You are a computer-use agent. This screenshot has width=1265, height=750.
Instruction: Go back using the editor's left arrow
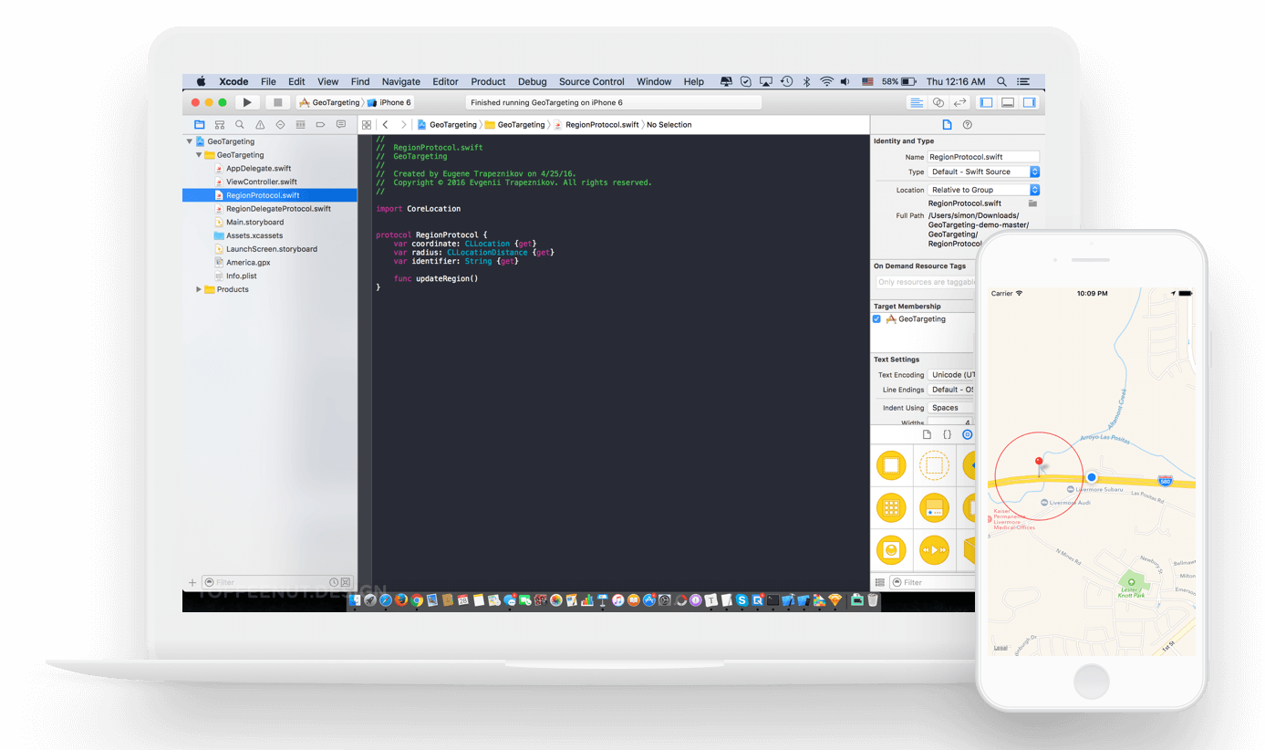coord(386,125)
